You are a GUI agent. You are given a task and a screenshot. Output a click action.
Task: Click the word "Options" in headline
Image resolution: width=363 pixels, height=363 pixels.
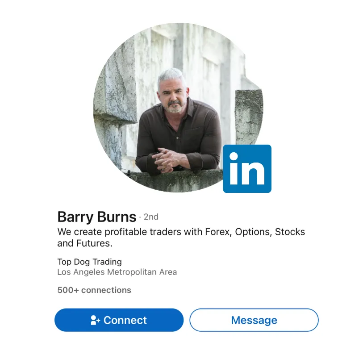pyautogui.click(x=253, y=232)
